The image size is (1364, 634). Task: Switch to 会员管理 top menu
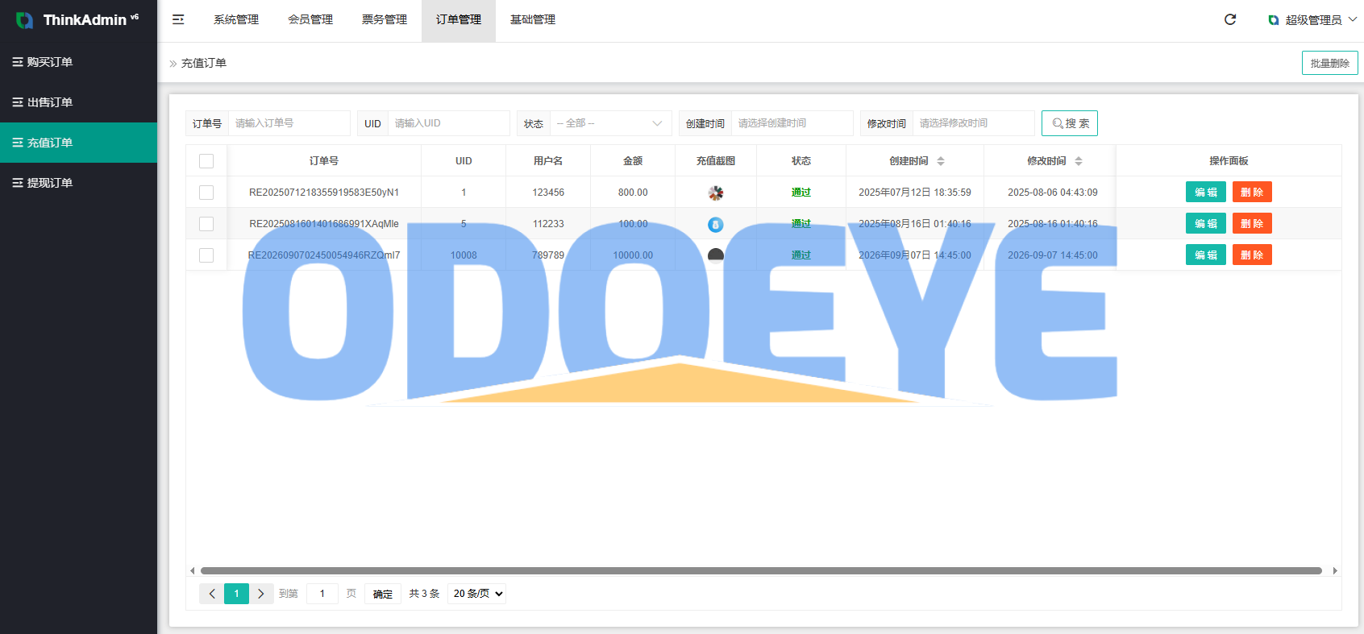click(310, 19)
